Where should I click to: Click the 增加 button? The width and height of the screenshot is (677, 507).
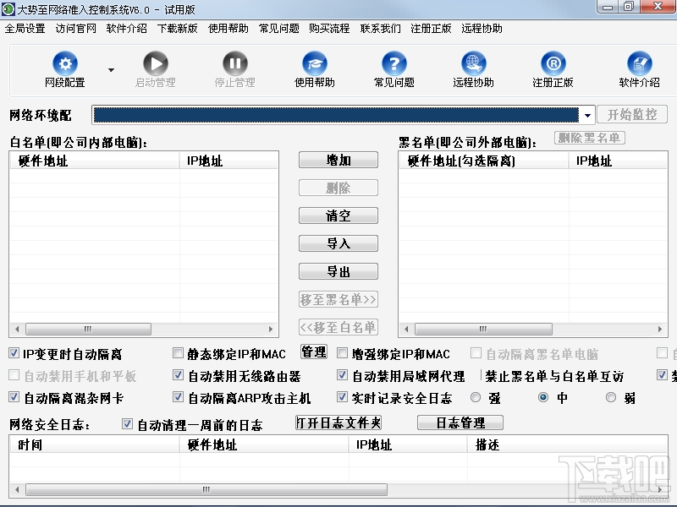tap(338, 160)
